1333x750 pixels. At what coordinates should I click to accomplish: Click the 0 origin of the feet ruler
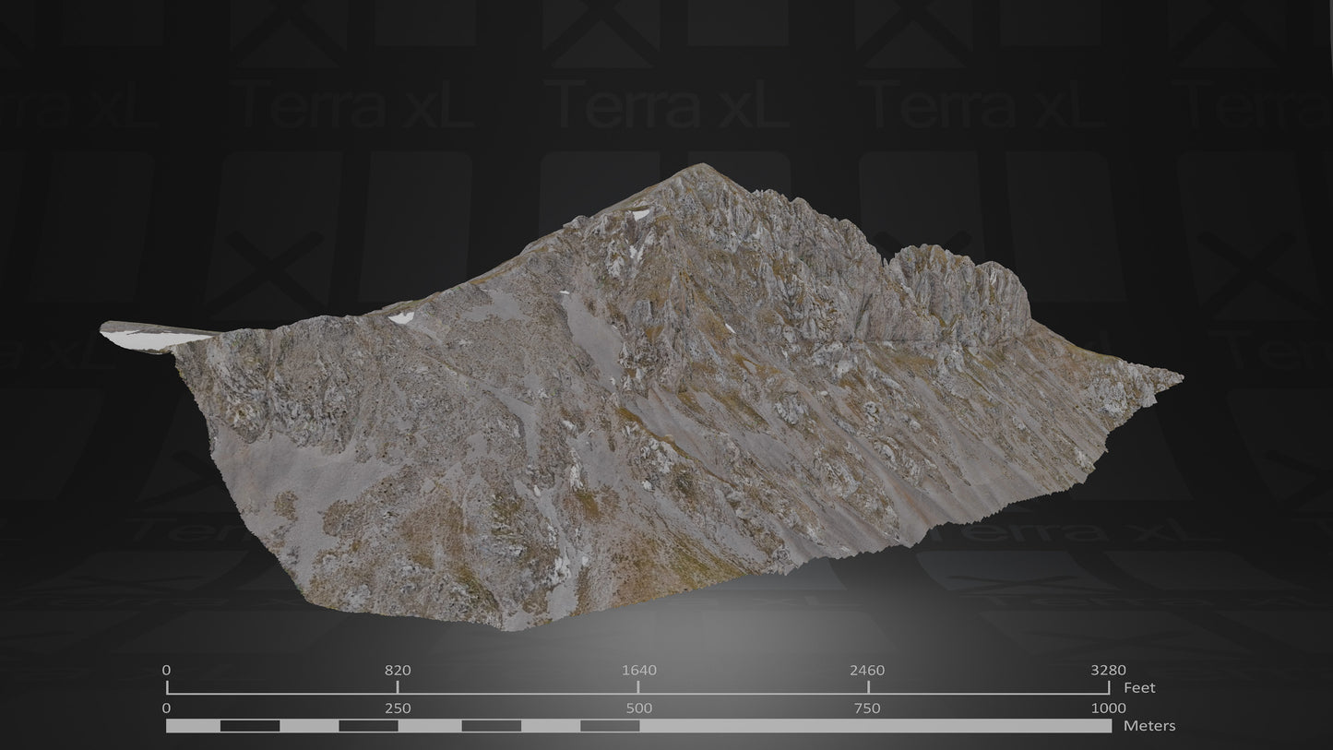click(x=167, y=671)
